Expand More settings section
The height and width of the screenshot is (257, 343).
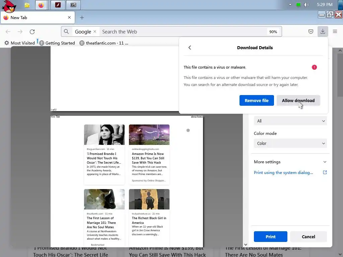[x=290, y=162]
